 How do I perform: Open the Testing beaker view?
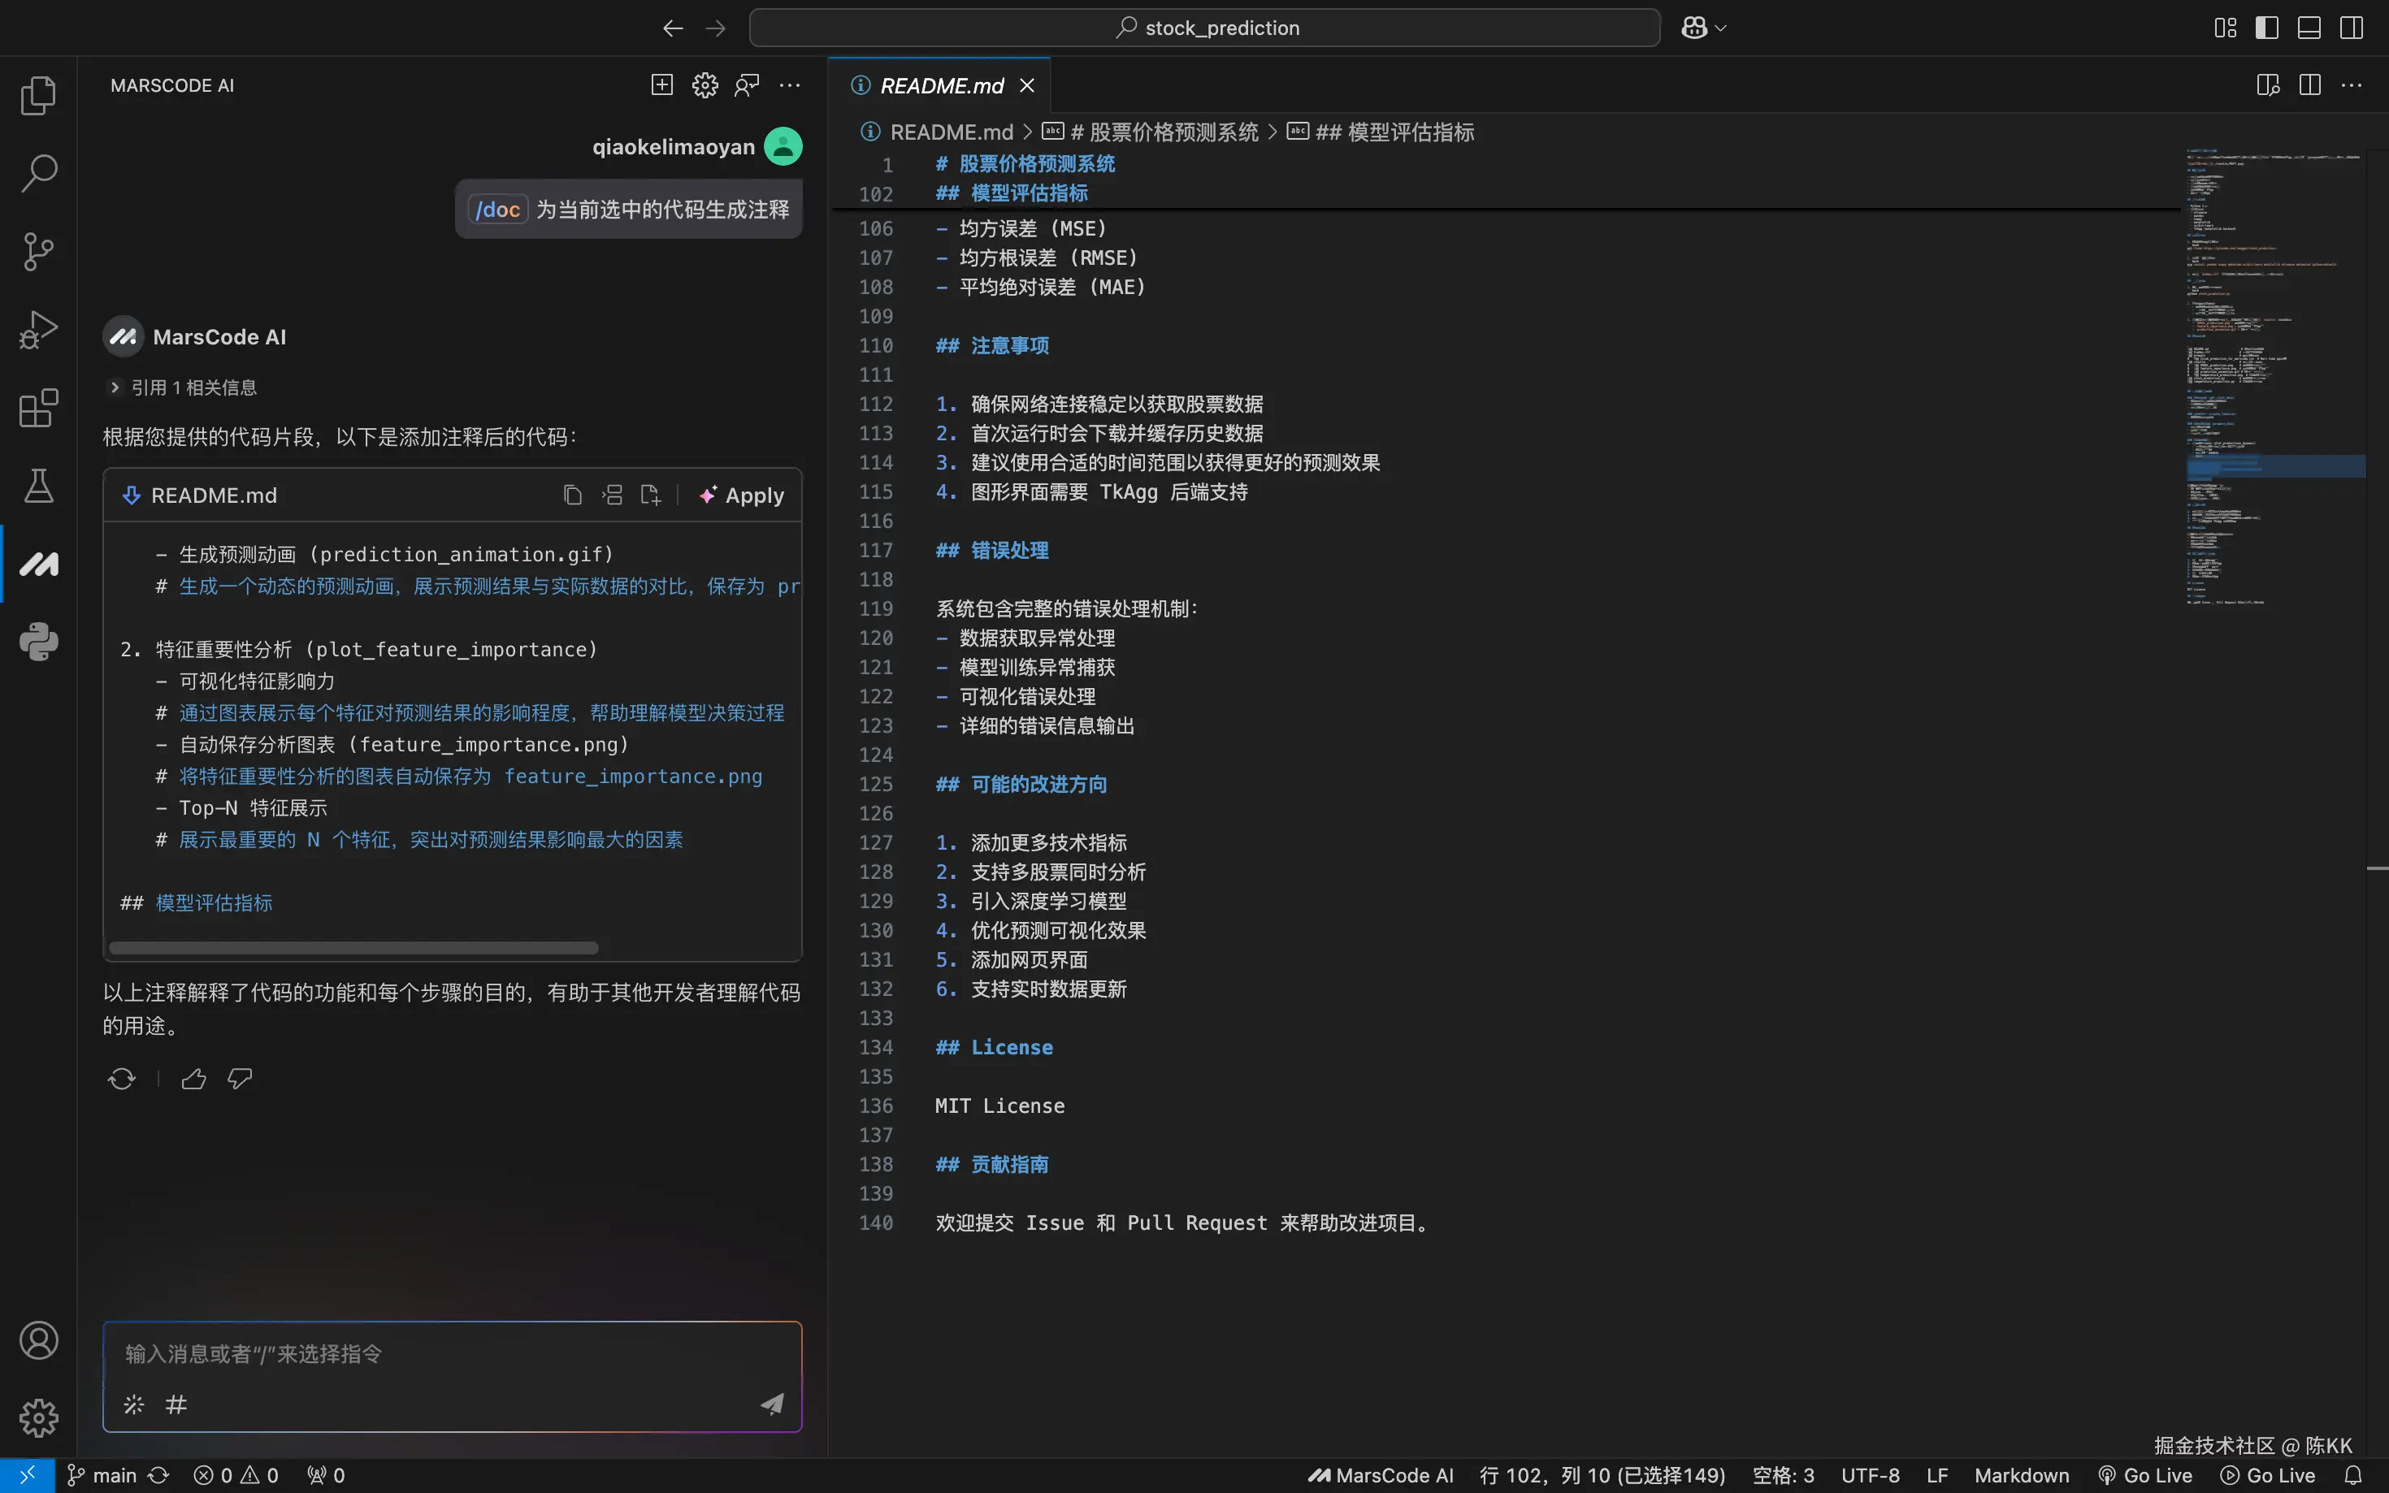click(x=38, y=486)
